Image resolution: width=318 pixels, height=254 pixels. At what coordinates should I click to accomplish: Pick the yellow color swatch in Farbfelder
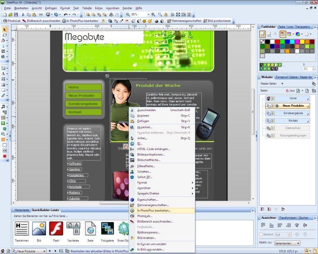302,42
